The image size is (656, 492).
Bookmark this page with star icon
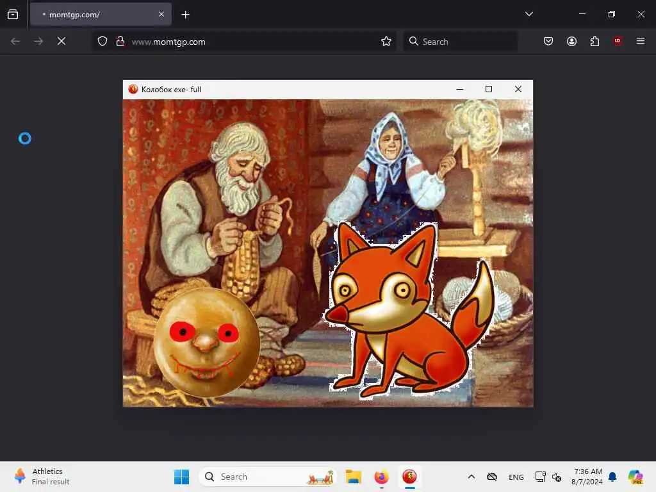coord(386,41)
